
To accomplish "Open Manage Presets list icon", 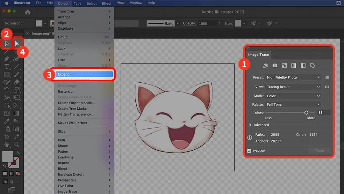I will [327, 77].
